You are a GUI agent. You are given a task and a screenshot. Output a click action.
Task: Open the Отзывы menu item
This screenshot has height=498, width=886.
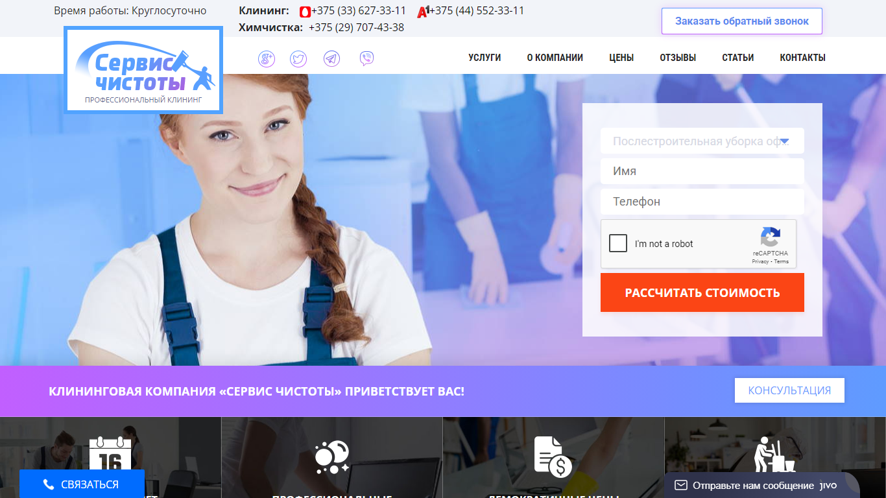coord(678,58)
